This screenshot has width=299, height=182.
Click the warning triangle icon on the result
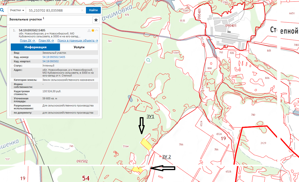(x=89, y=30)
